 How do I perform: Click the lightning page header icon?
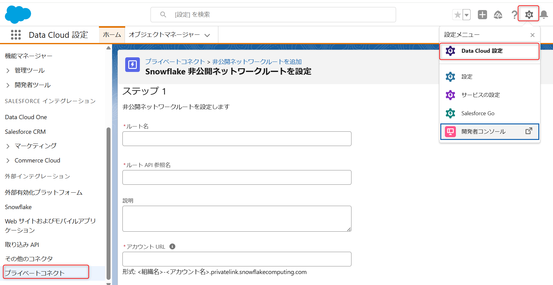[133, 65]
